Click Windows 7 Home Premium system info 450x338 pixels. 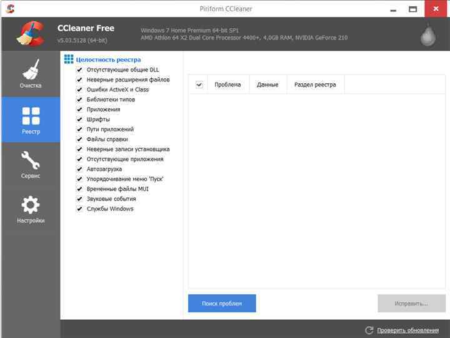(190, 30)
